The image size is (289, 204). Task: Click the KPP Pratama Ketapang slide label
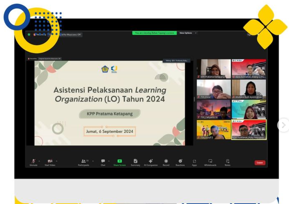pyautogui.click(x=110, y=114)
